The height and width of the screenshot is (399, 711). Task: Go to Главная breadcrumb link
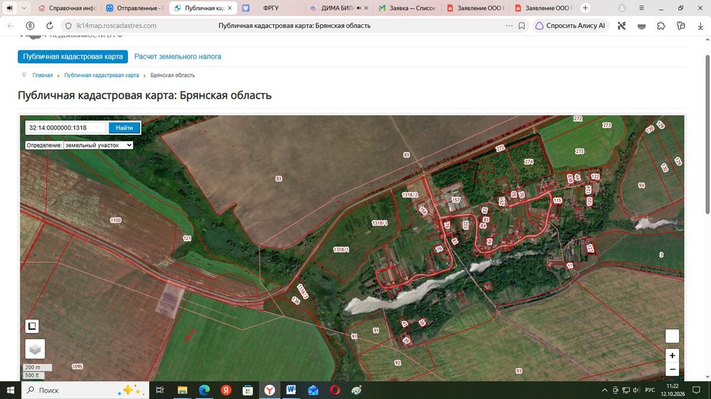click(43, 76)
